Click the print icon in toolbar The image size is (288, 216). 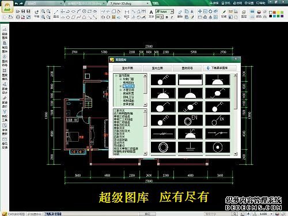click(18, 17)
